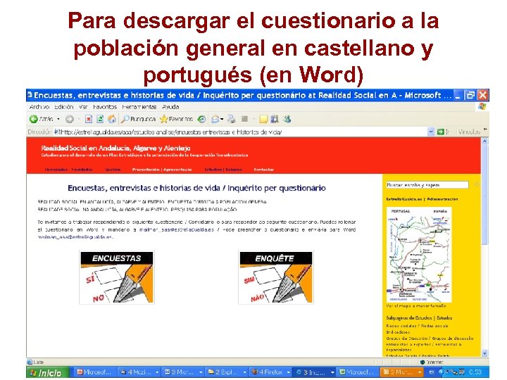This screenshot has height=380, width=507.
Task: Click the page heading Encuestas, entrevistas e historias
Action: pos(196,188)
